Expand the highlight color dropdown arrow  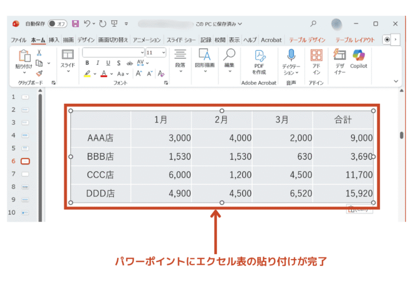[x=95, y=74]
